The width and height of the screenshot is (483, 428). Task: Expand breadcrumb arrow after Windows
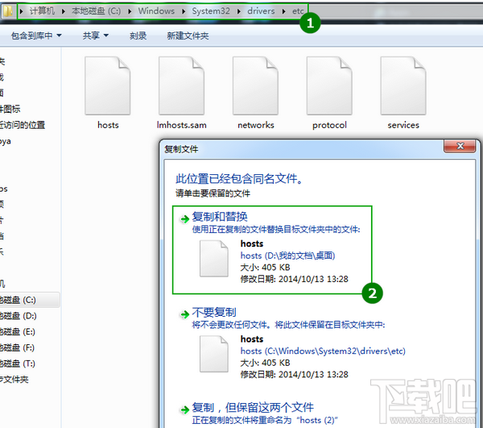[x=184, y=11]
